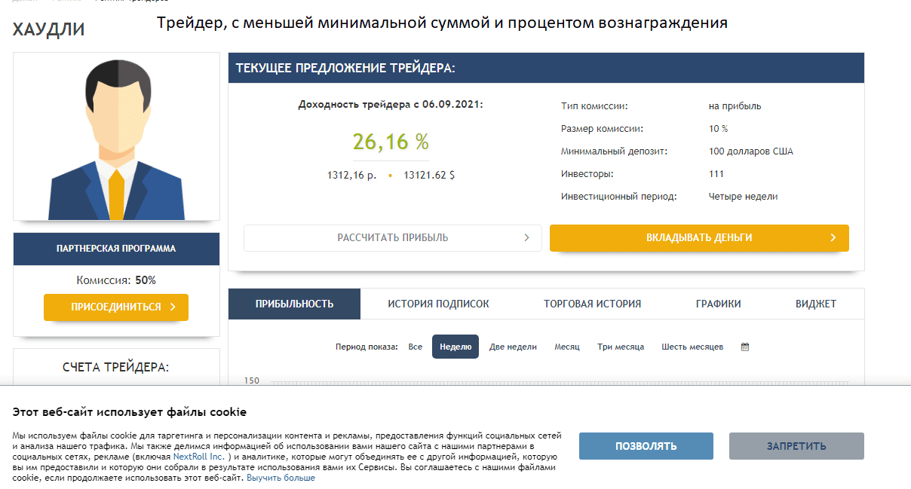Viewport: 911px width, 489px height.
Task: Select the Две недели display period
Action: point(513,347)
